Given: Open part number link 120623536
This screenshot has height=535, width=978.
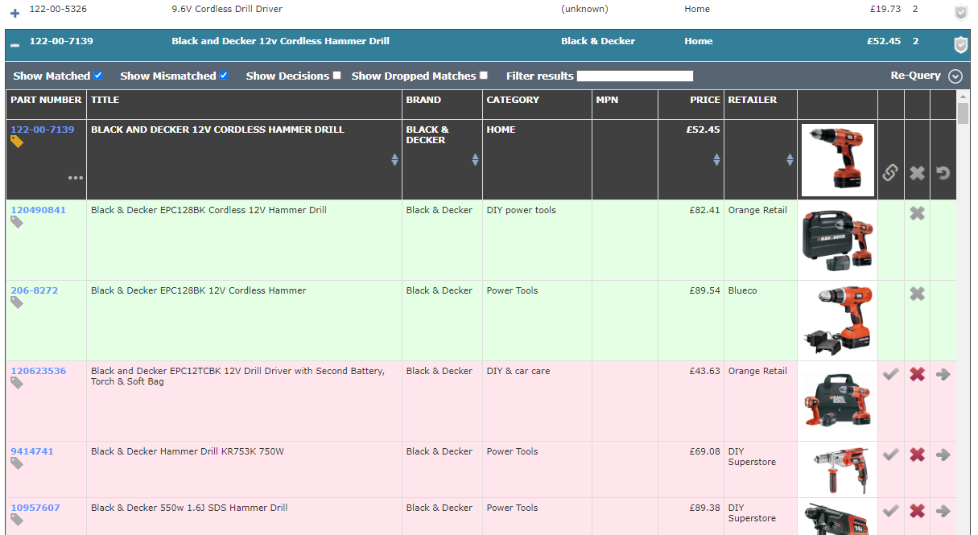Looking at the screenshot, I should coord(39,371).
